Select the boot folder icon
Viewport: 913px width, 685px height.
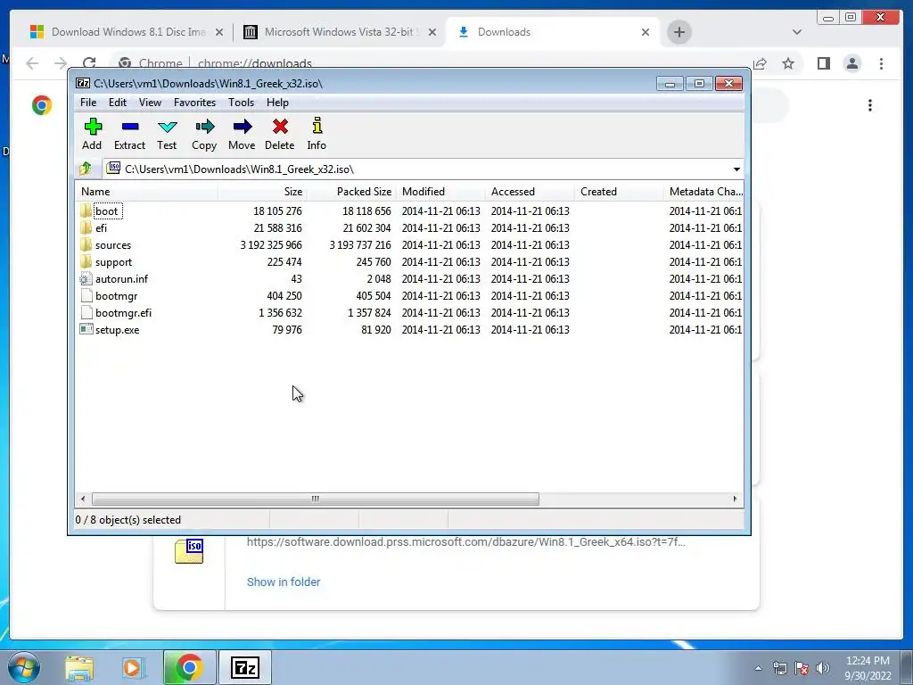[86, 210]
